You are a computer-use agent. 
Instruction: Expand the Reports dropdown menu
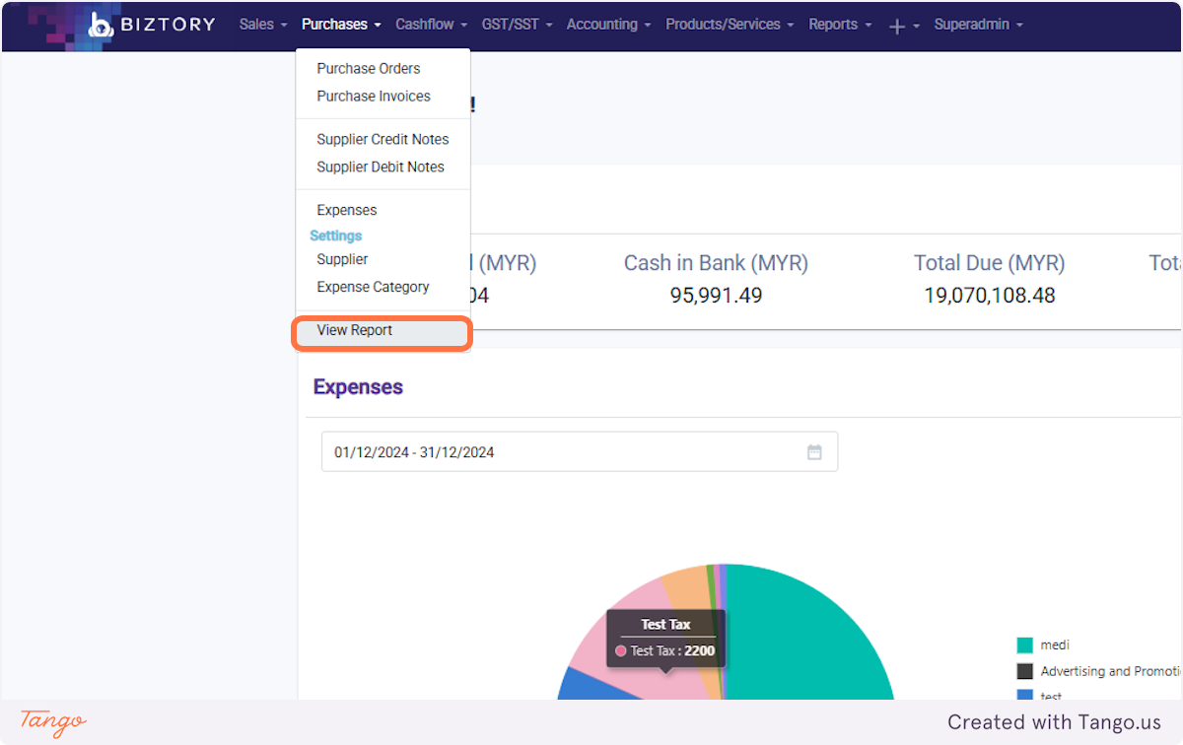[840, 25]
